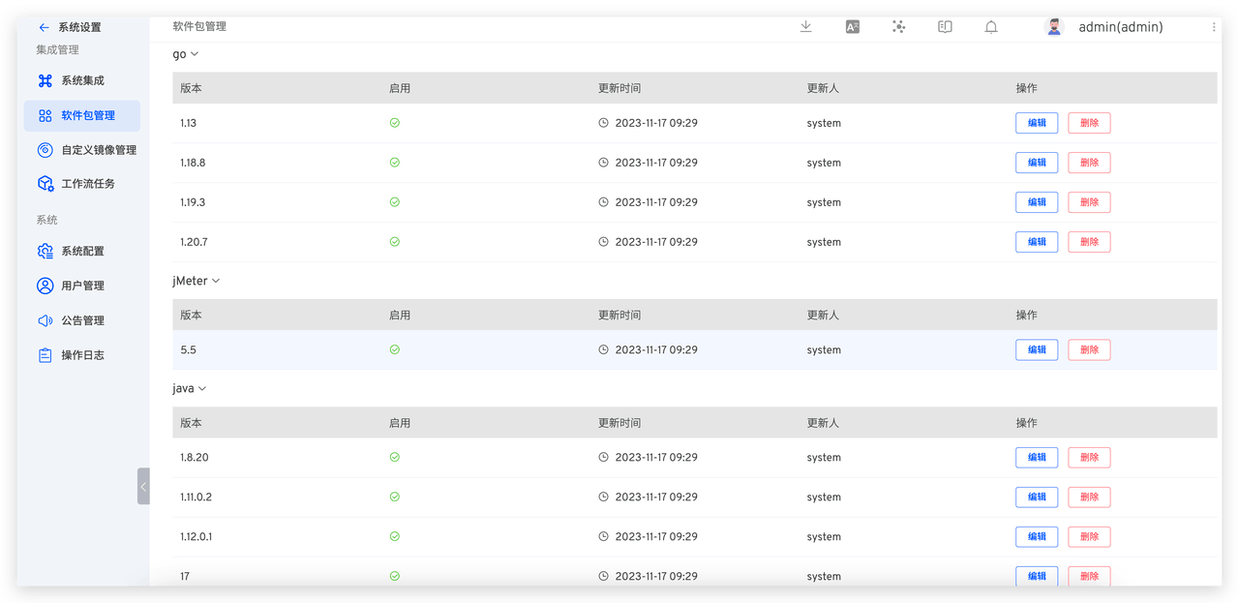Open the vertical more-options menu icon
Image resolution: width=1239 pixels, height=603 pixels.
point(1214,27)
